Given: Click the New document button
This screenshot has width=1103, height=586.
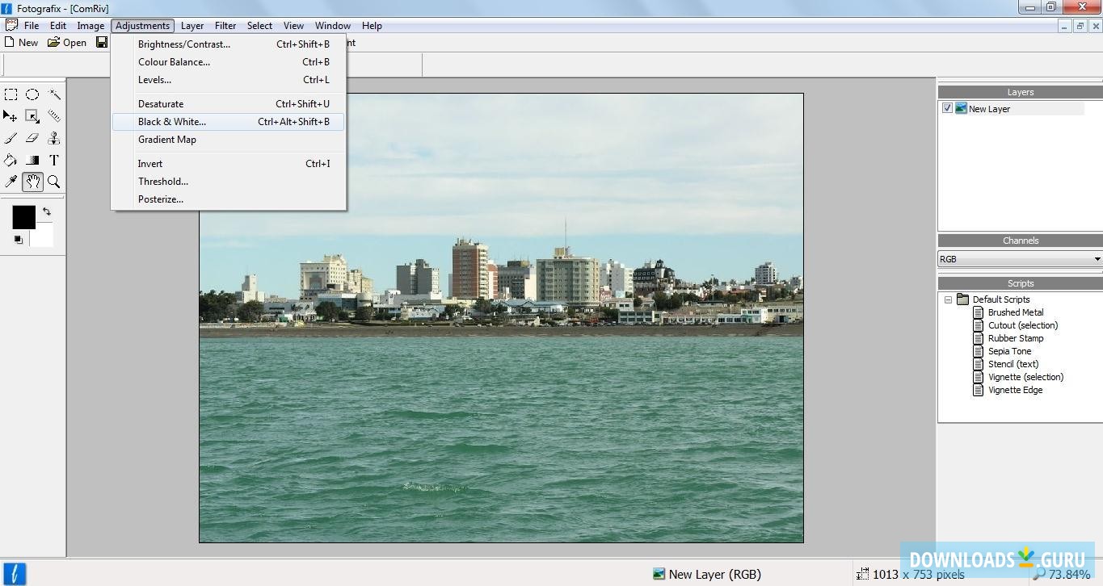Looking at the screenshot, I should (21, 43).
